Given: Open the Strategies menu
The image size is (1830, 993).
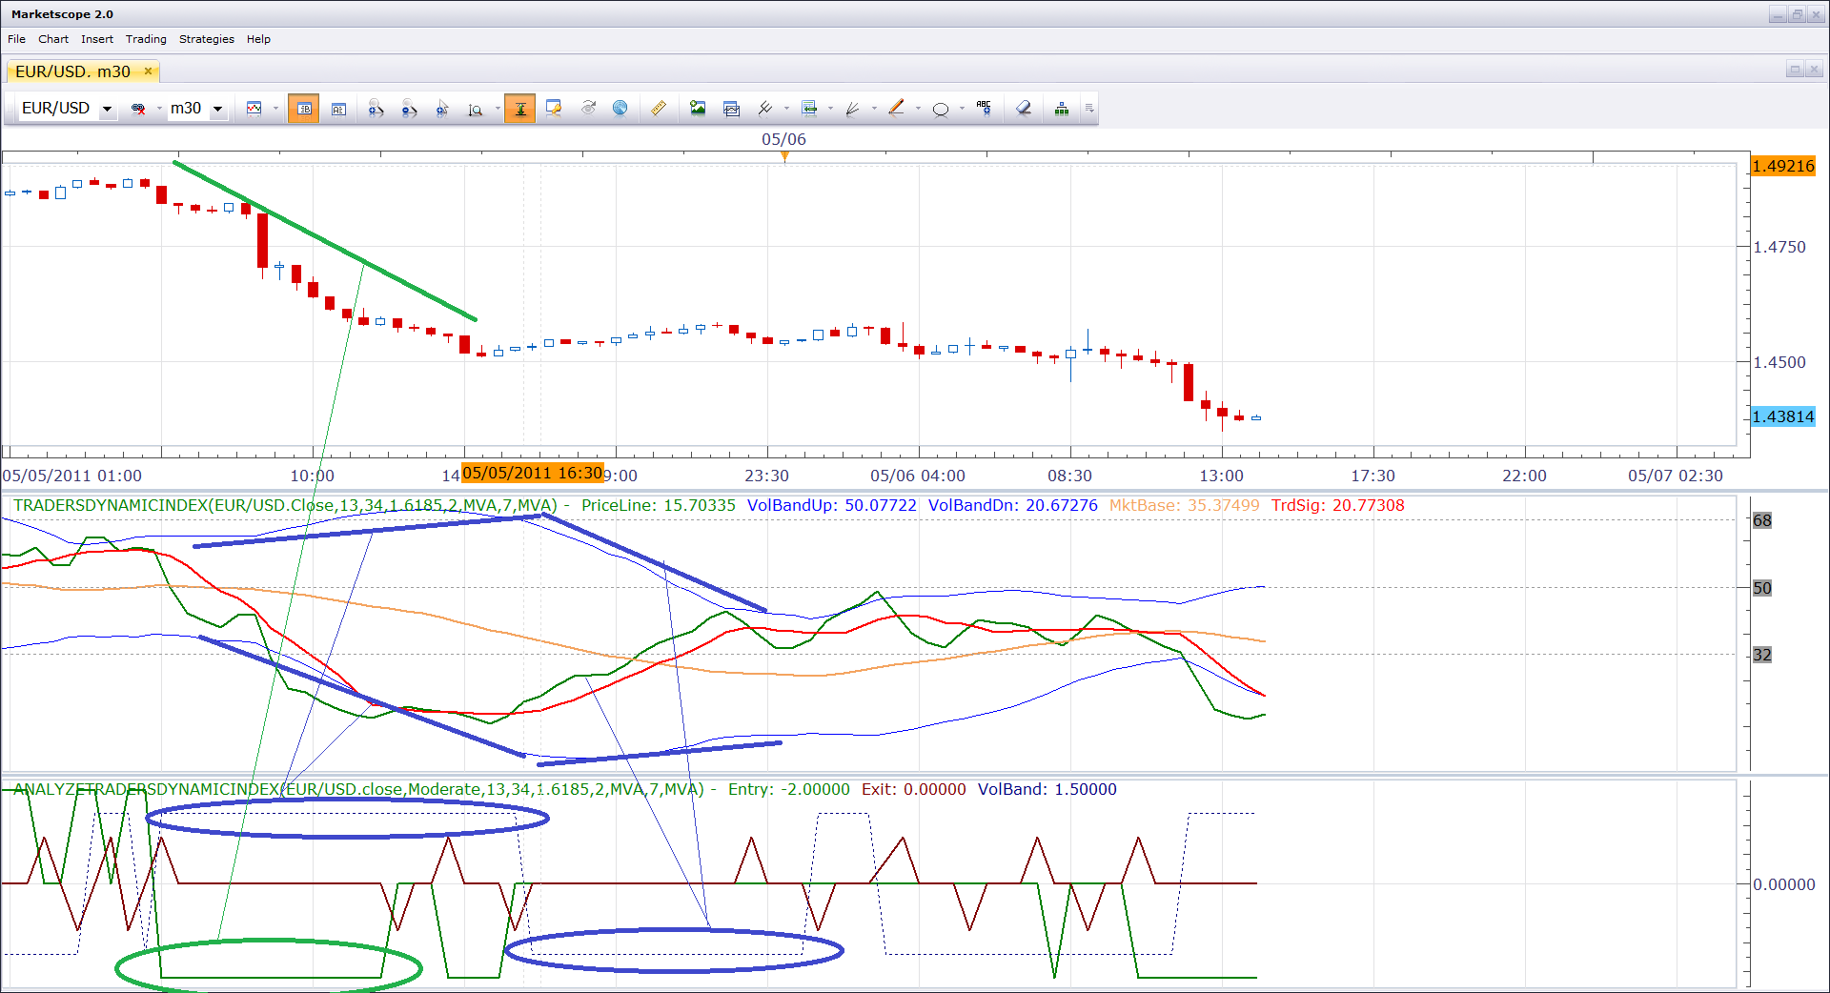Looking at the screenshot, I should pos(207,39).
